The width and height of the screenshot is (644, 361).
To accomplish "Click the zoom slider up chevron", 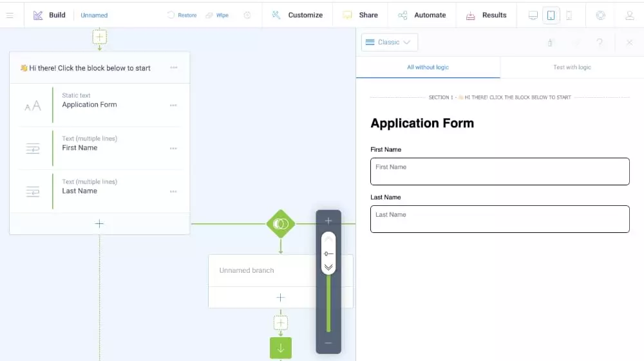I will coord(328,239).
